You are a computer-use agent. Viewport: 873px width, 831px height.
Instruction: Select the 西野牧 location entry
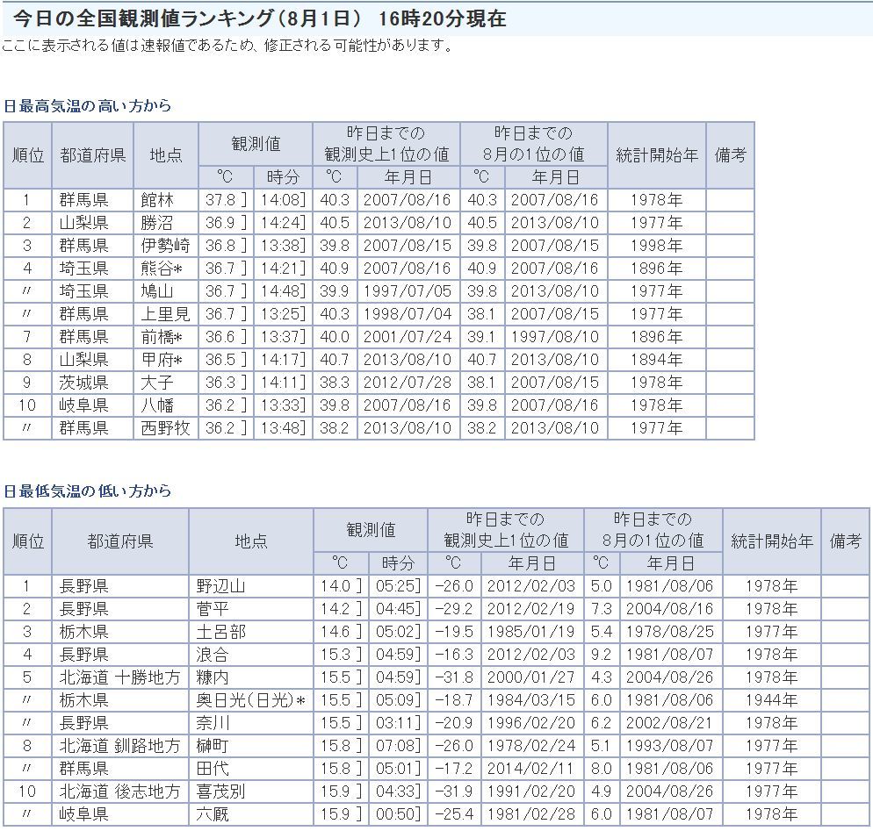[x=165, y=428]
